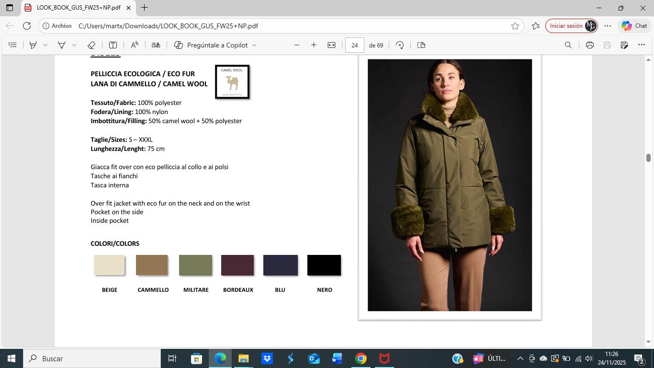Click the Zoom in plus button

point(314,45)
